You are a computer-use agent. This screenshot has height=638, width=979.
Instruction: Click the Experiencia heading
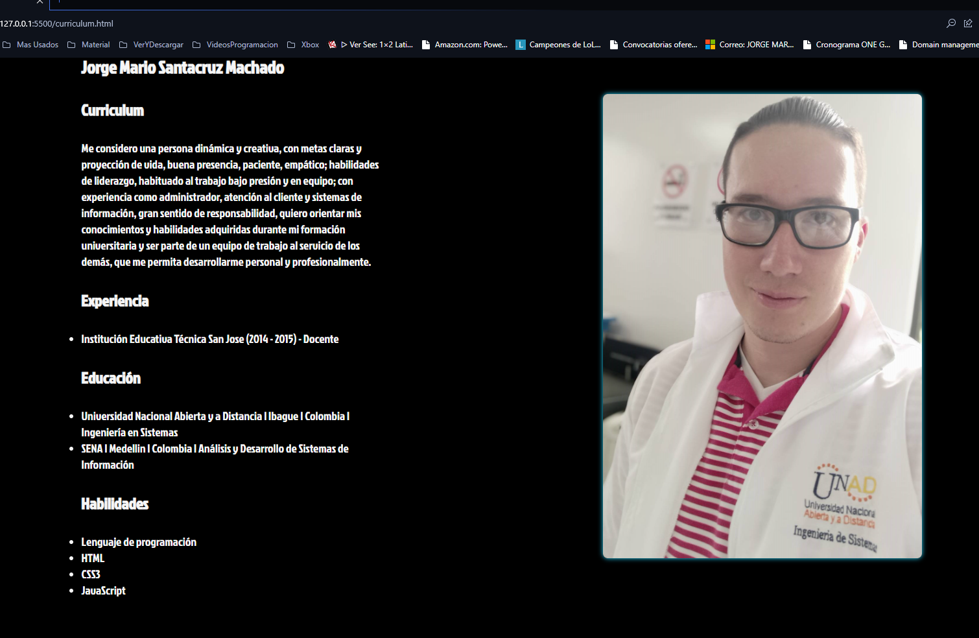tap(115, 301)
